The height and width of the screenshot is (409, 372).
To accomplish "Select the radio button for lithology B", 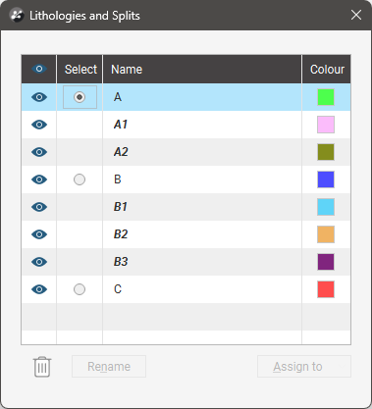I will pyautogui.click(x=80, y=179).
